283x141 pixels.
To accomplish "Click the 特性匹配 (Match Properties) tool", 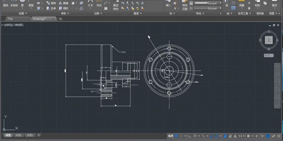I will click(185, 5).
